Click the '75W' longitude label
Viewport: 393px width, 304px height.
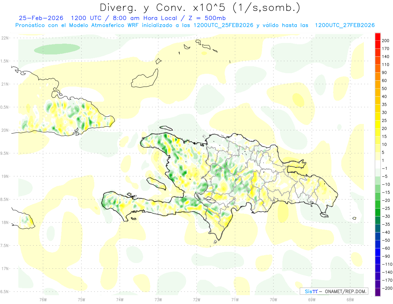pos(82,300)
